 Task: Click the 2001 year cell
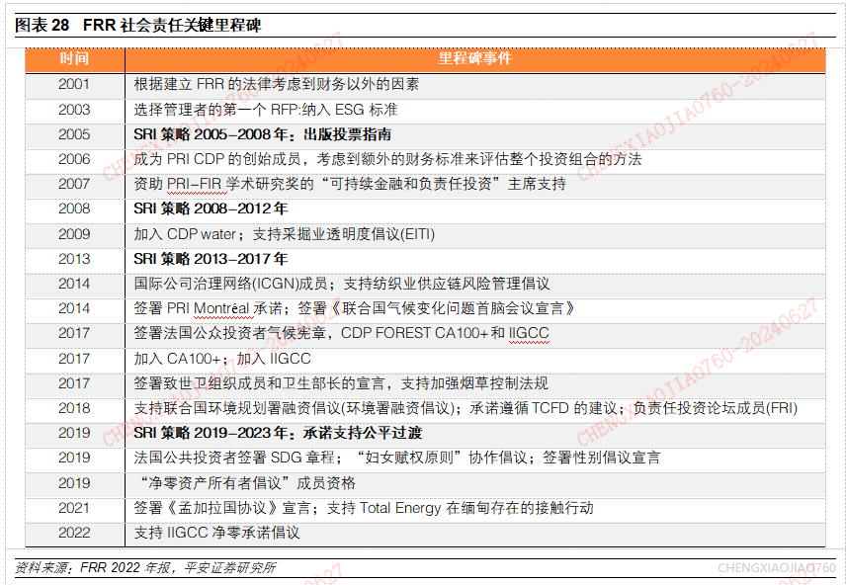(x=74, y=84)
